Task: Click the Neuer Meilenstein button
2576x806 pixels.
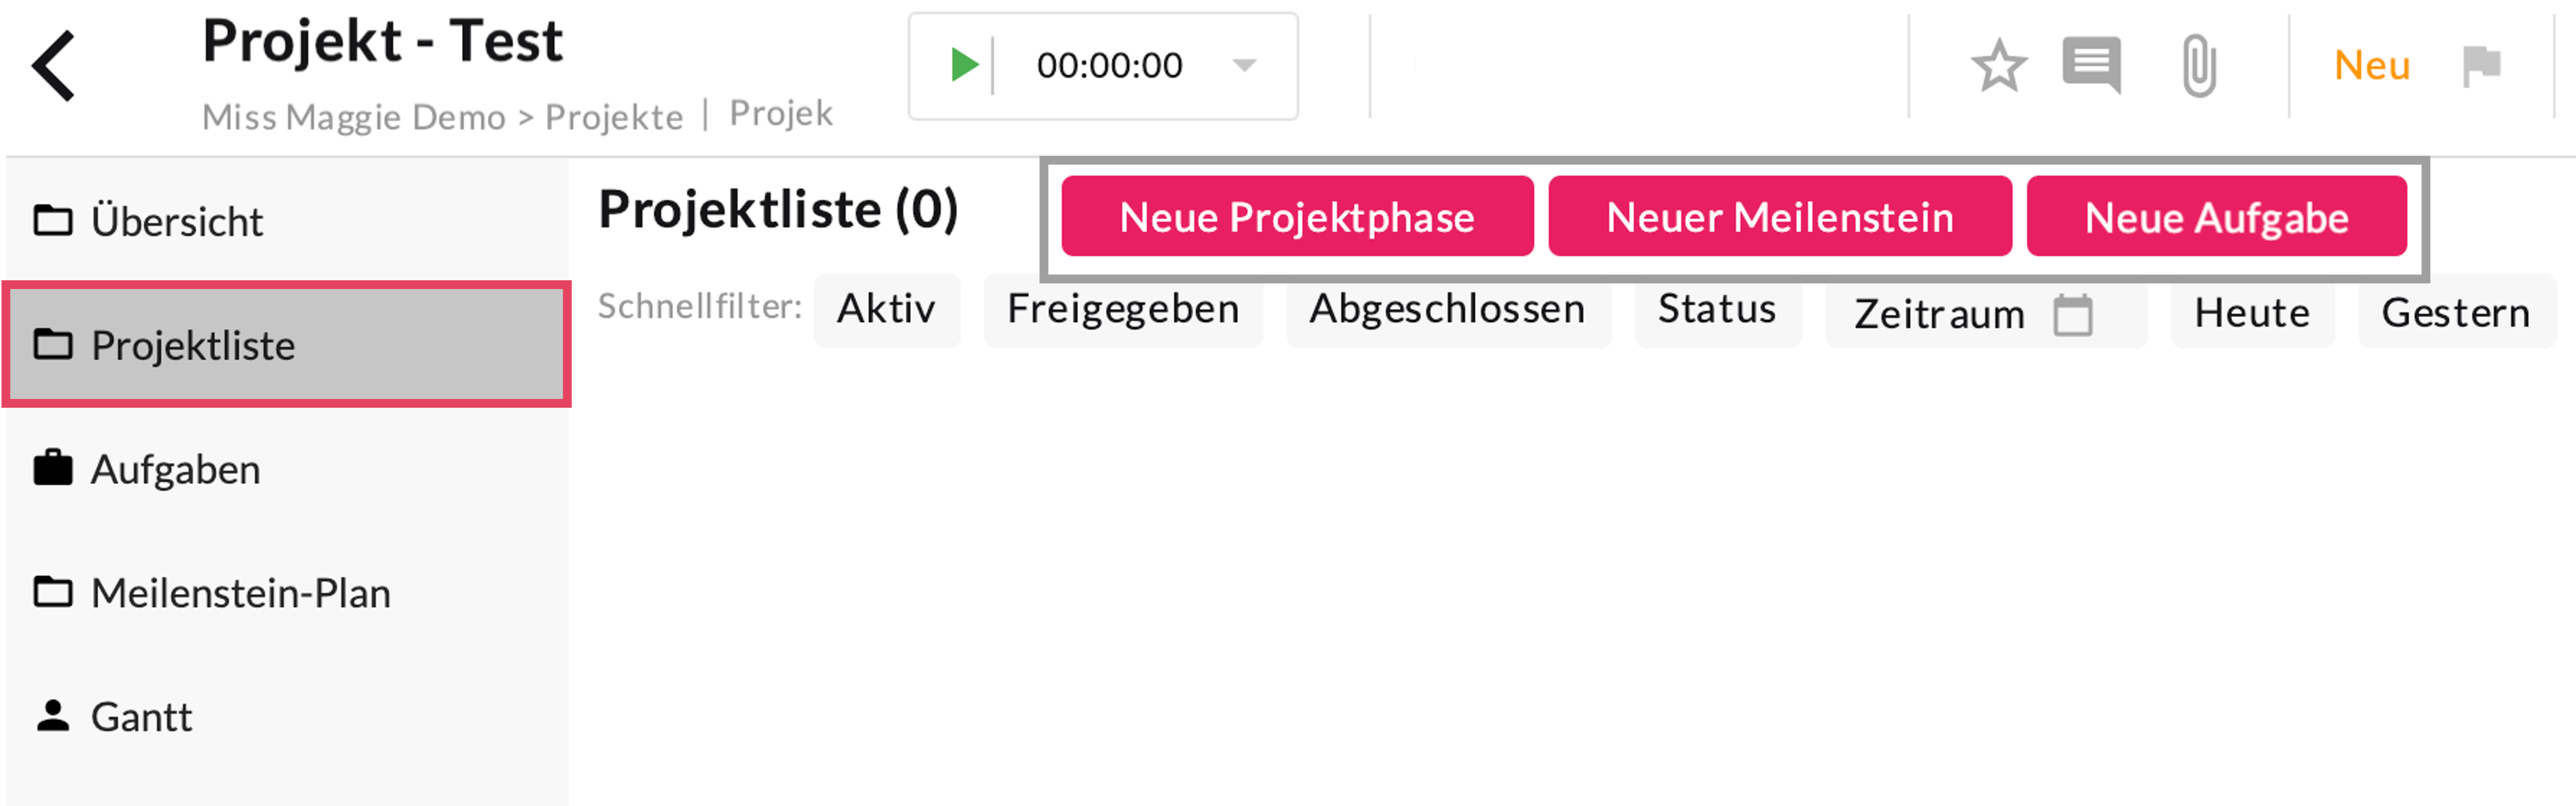Action: click(1779, 217)
